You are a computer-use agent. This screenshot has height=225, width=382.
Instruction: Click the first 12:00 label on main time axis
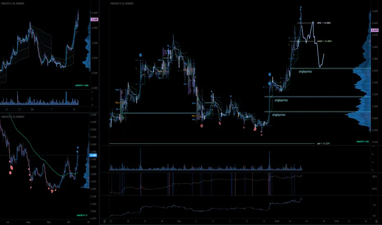[x=277, y=221]
